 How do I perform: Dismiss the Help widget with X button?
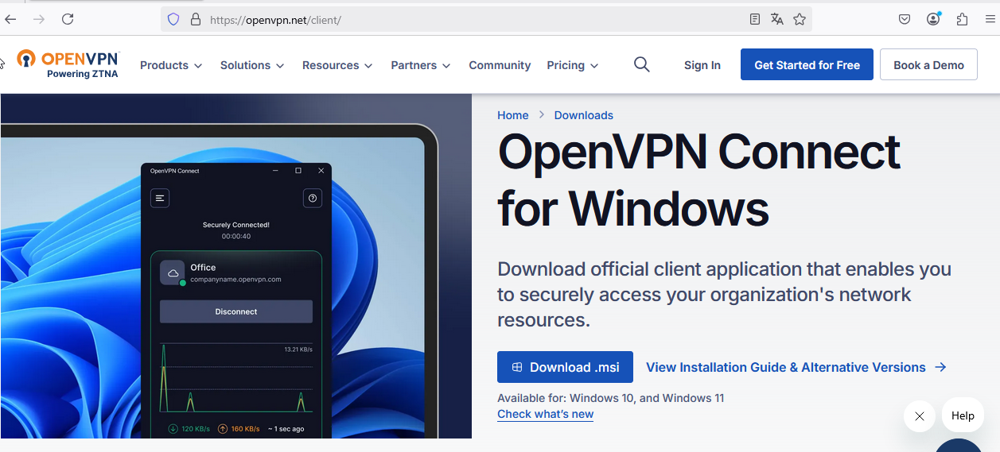[x=919, y=415]
